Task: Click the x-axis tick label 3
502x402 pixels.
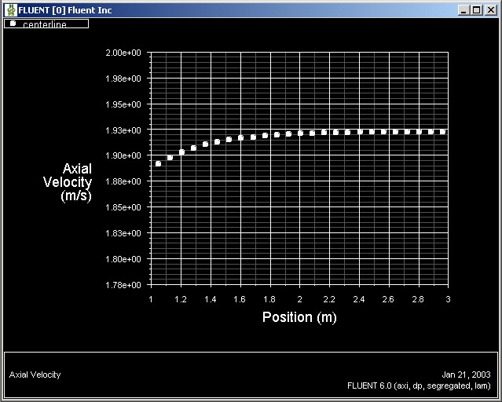Action: [x=448, y=300]
